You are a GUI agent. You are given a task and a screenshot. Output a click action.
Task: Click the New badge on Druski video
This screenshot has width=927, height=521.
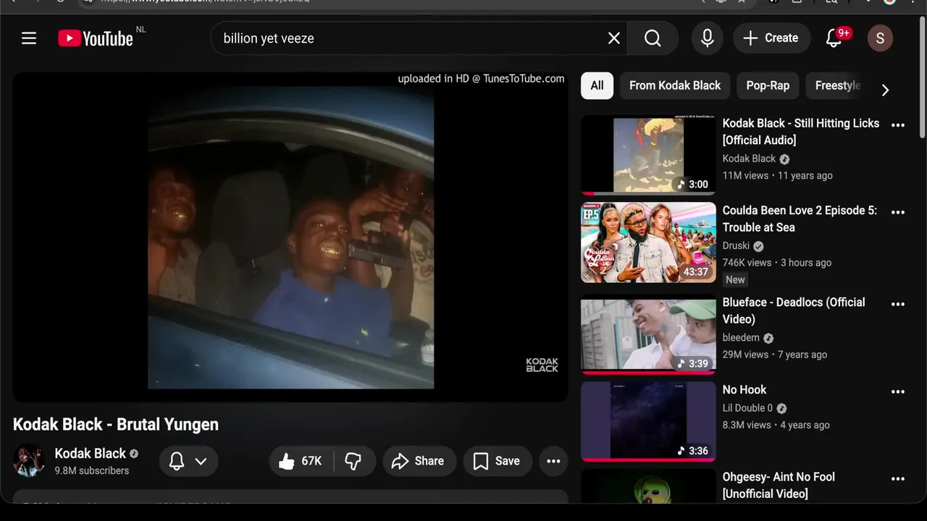(735, 280)
